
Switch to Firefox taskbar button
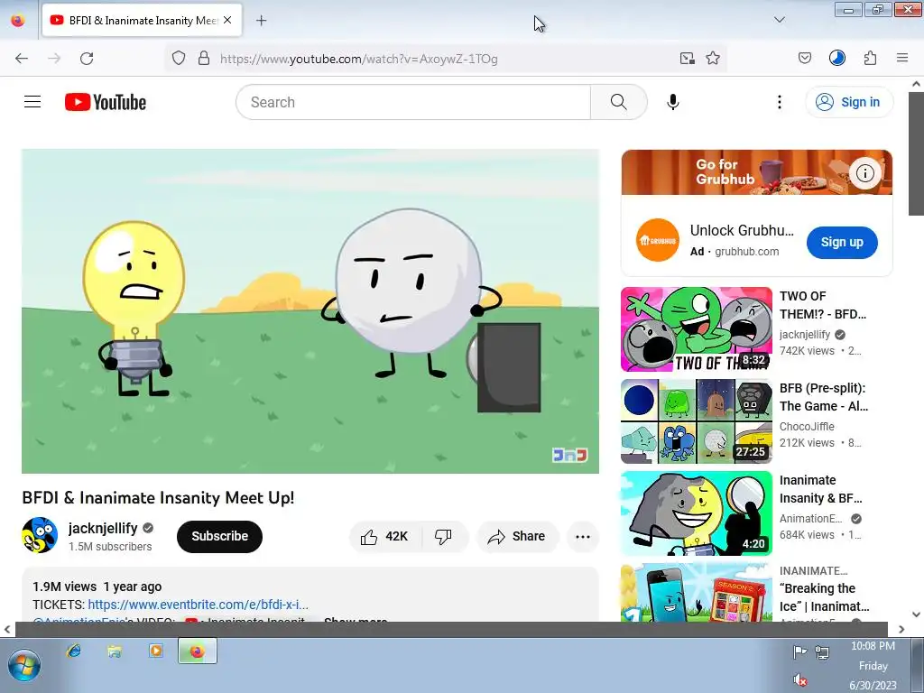tap(198, 651)
